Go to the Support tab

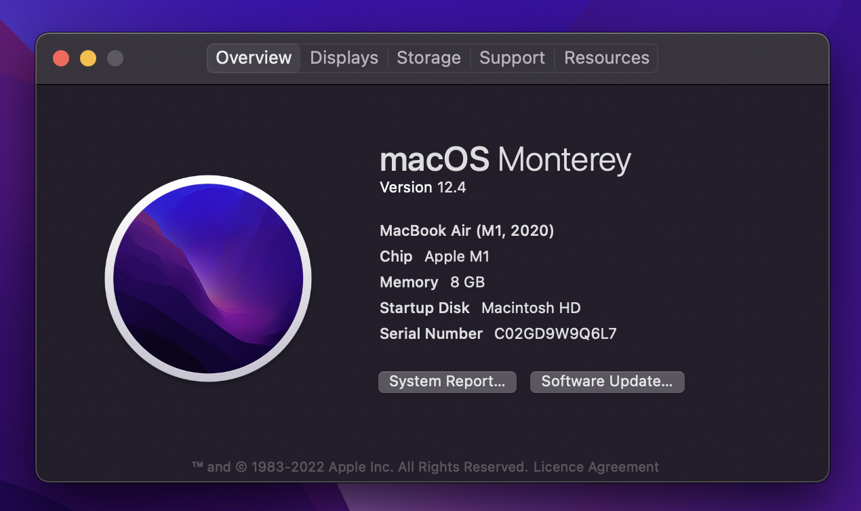coord(512,58)
